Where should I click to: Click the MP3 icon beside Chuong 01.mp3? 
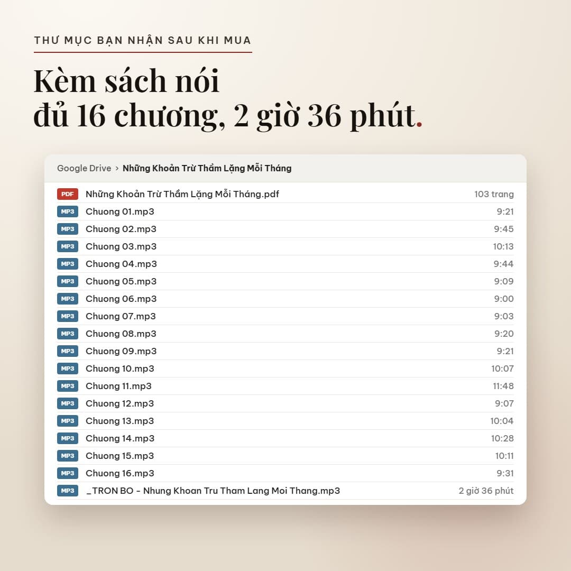(x=67, y=211)
